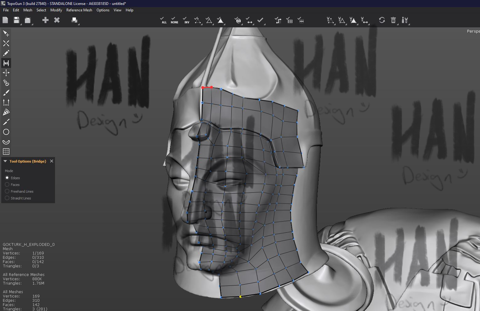The width and height of the screenshot is (480, 311).
Task: Activate the Extrude arrows tool
Action: [x=6, y=102]
